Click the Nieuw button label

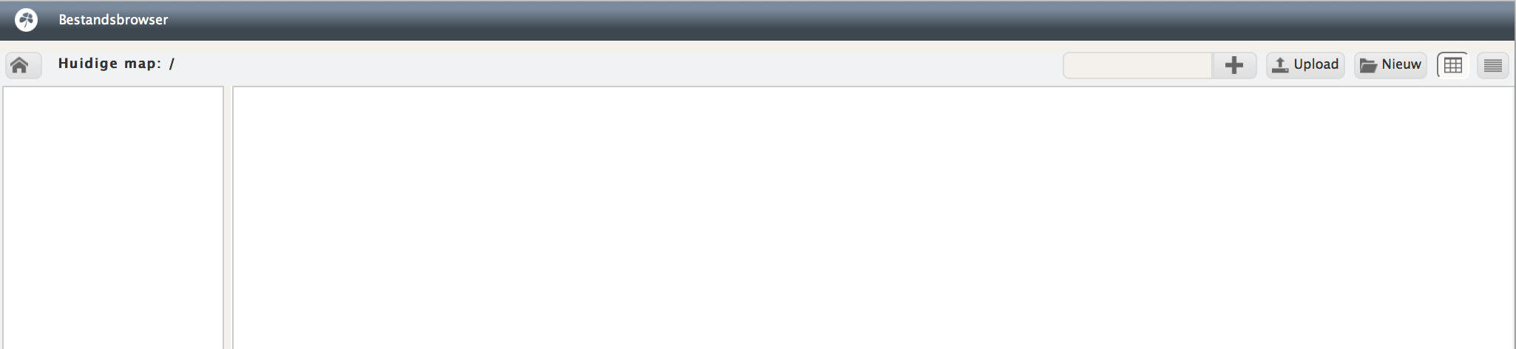[1401, 64]
